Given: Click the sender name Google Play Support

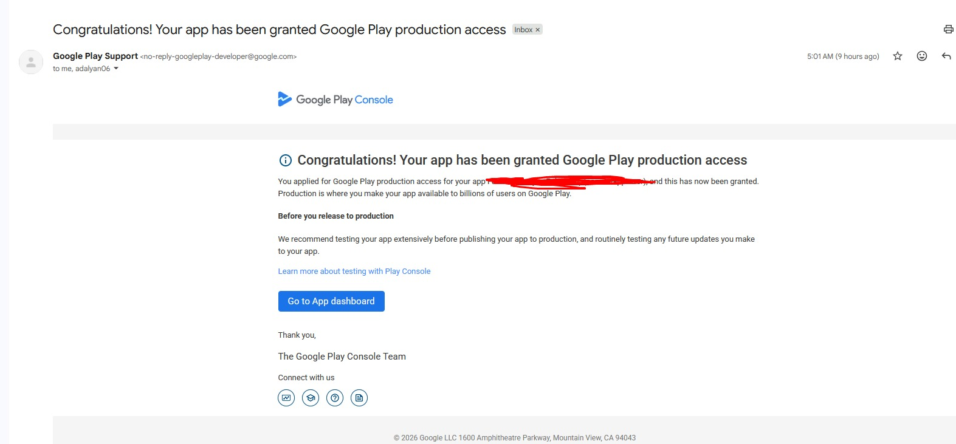Looking at the screenshot, I should (95, 56).
